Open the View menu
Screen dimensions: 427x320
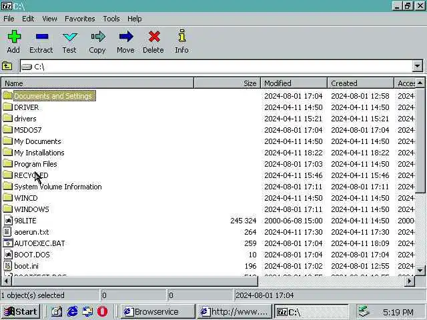[49, 19]
